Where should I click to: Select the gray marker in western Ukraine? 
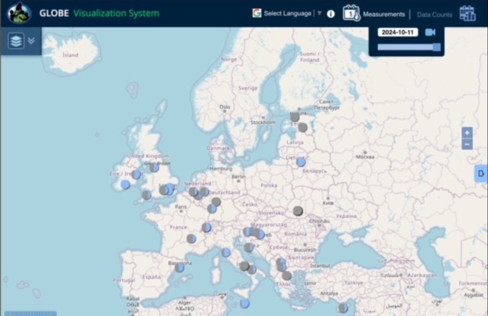(298, 211)
